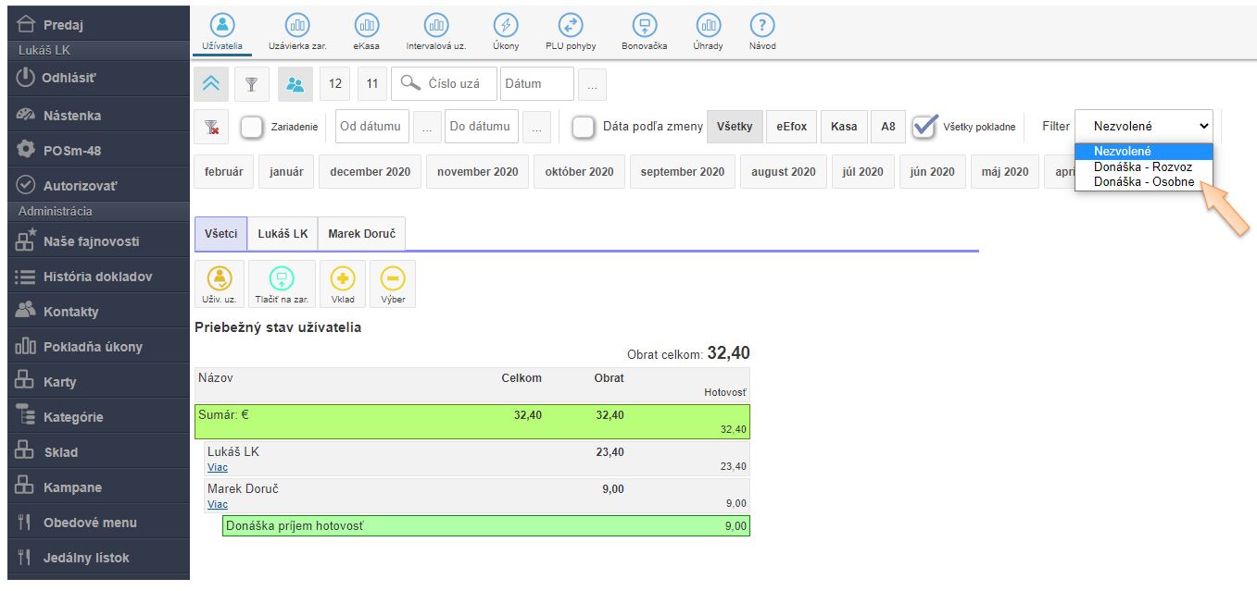1257x591 pixels.
Task: Click the december 2020 month button
Action: pyautogui.click(x=371, y=172)
